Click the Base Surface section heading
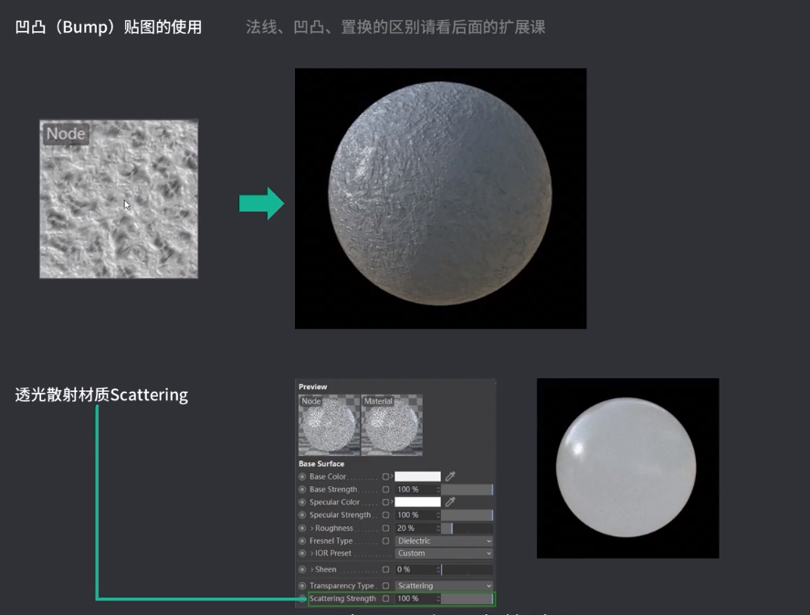This screenshot has height=615, width=810. 321,463
